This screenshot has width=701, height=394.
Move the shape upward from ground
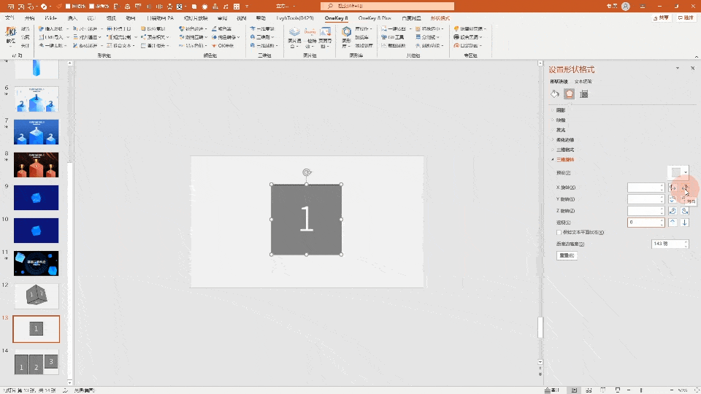[x=673, y=223]
